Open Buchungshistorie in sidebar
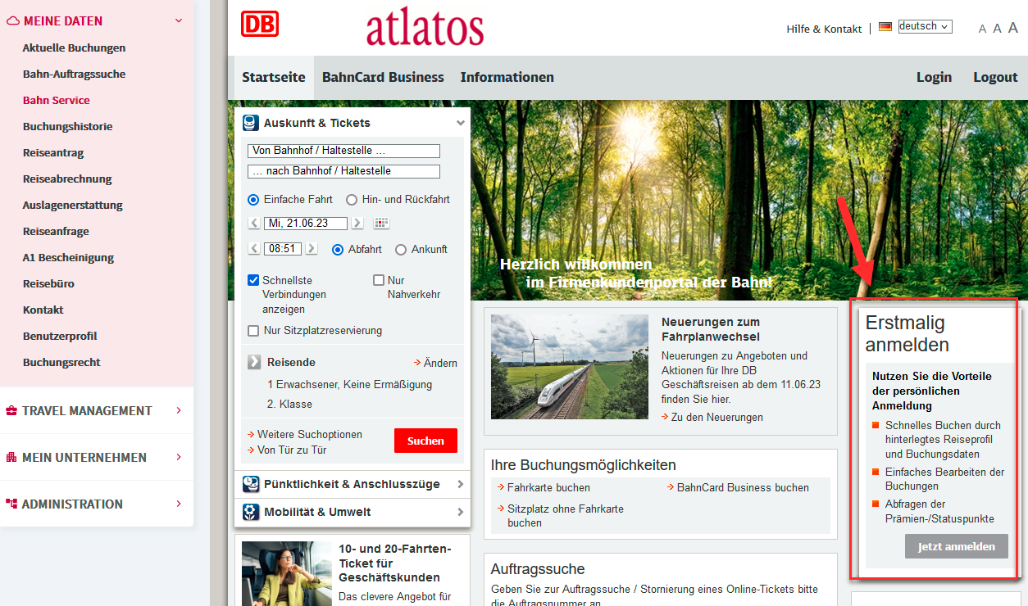Image resolution: width=1028 pixels, height=606 pixels. click(x=68, y=126)
